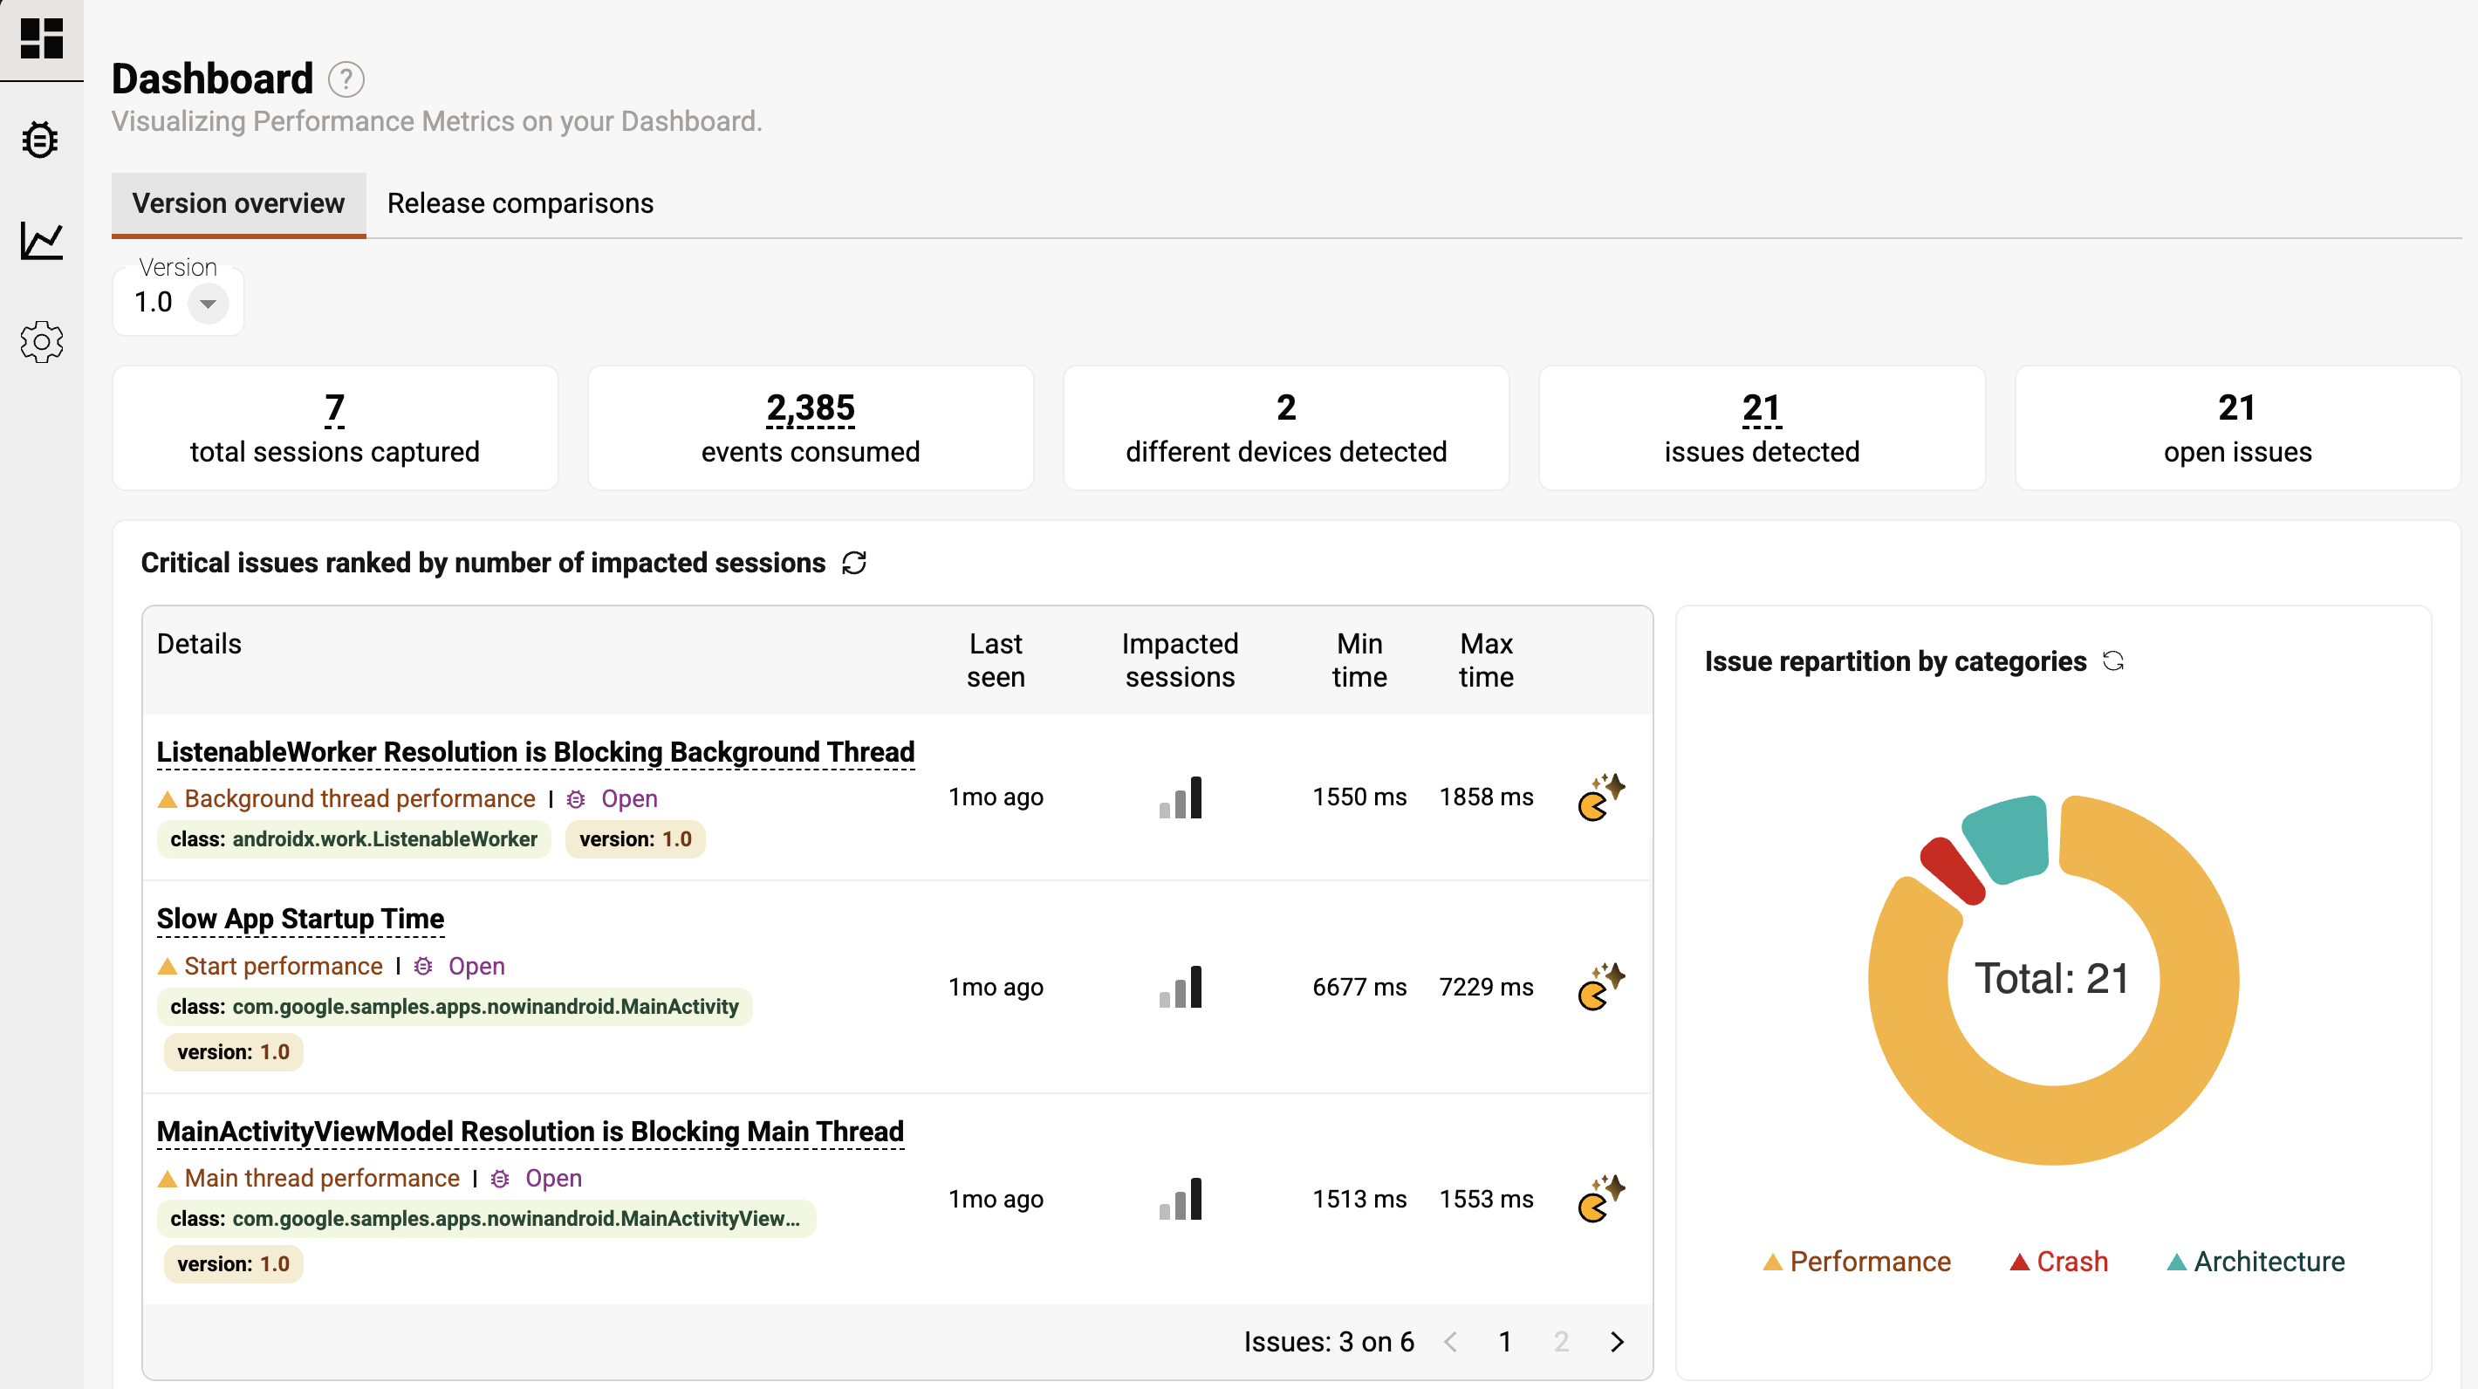Toggle Crash category in chart legend

tap(2058, 1261)
